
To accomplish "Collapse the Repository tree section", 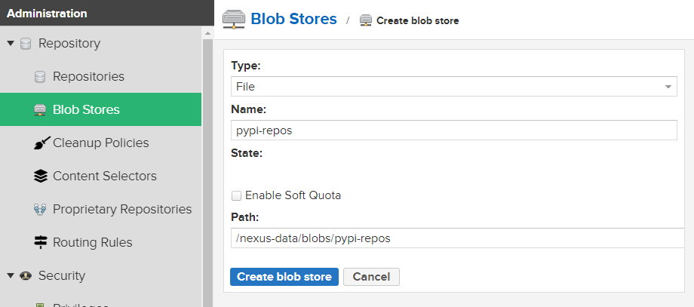I will pyautogui.click(x=11, y=43).
